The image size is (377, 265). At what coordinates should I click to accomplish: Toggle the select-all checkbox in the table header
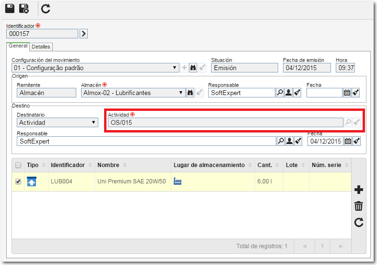point(18,165)
